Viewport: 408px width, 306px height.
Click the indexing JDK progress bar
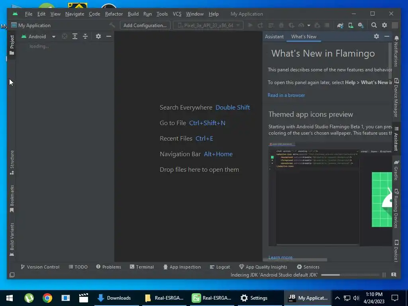(x=350, y=275)
